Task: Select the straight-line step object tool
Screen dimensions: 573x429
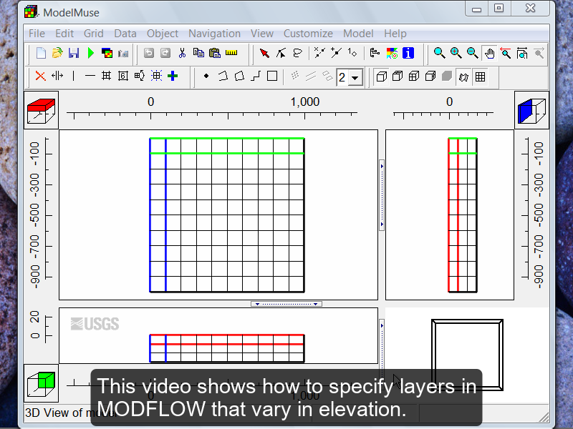Action: click(256, 76)
